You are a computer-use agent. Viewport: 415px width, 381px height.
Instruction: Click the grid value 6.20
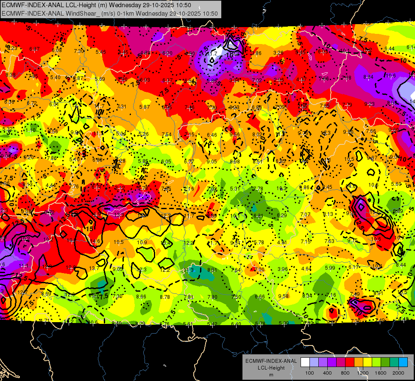coord(167,53)
